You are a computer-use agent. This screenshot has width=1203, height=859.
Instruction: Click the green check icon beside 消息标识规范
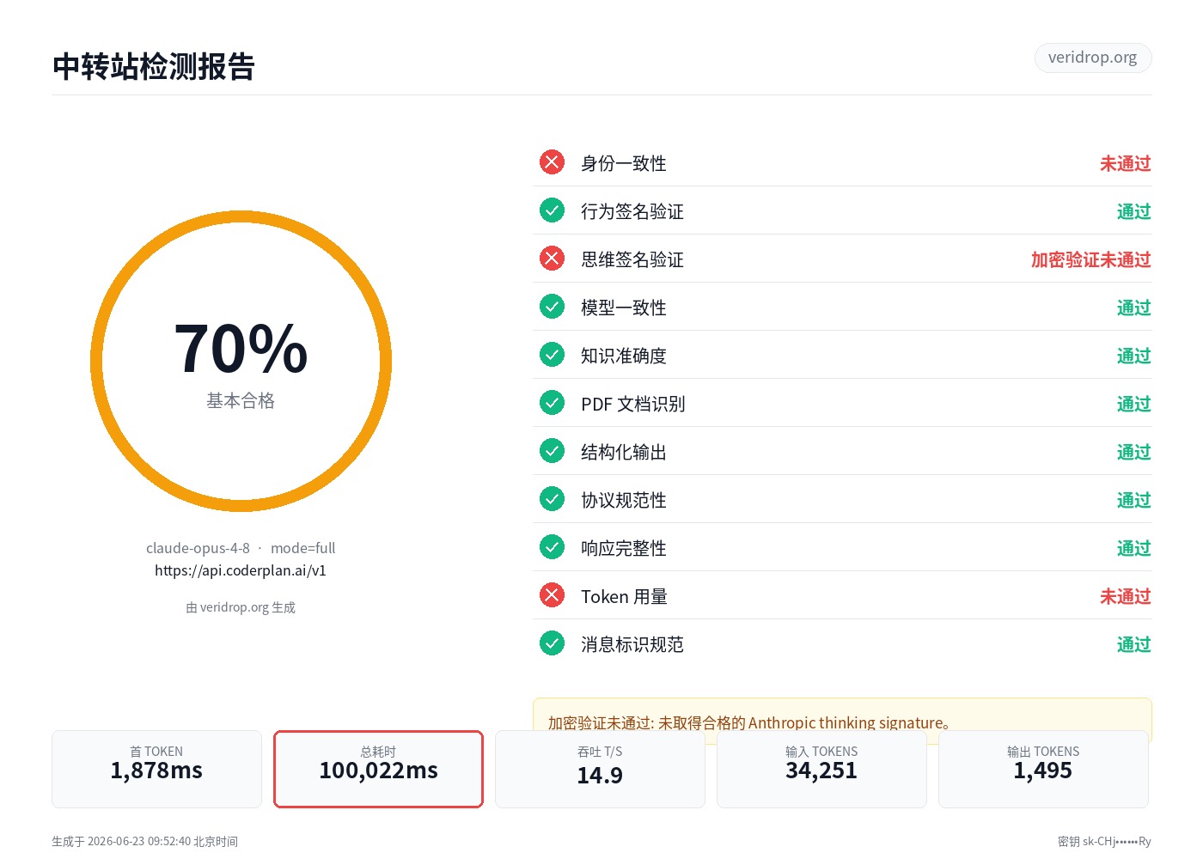(x=552, y=643)
